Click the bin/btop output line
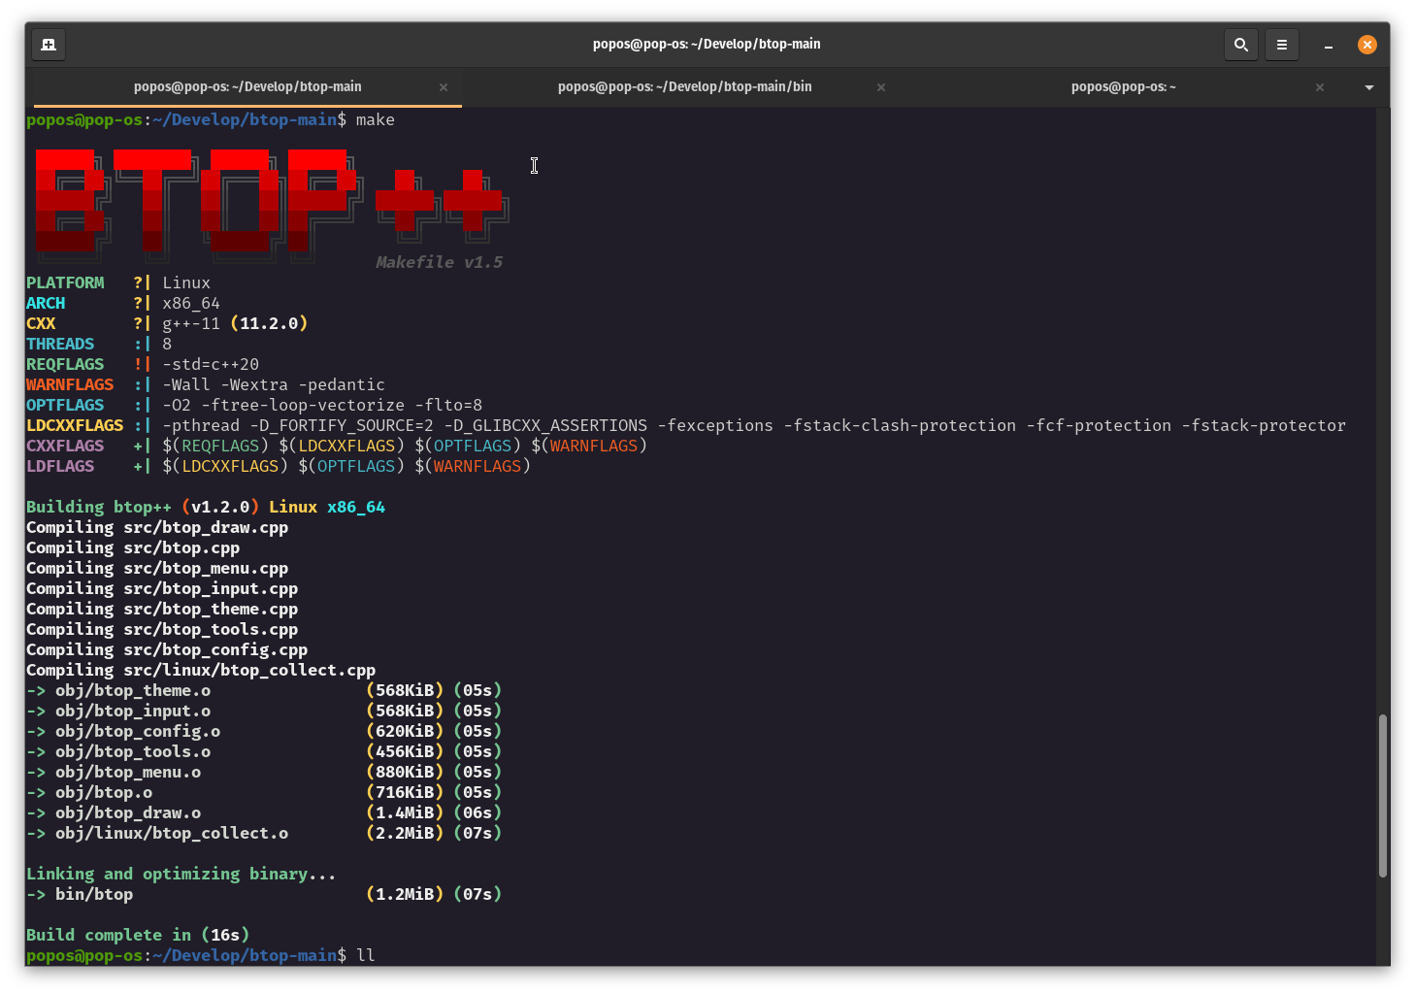1415x994 pixels. tap(264, 894)
